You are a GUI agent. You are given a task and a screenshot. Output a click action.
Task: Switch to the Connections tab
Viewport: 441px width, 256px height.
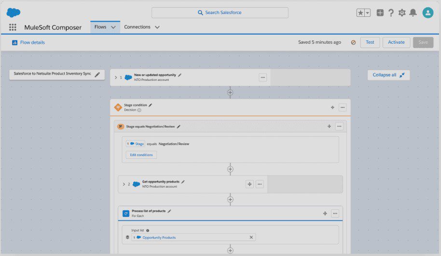137,27
